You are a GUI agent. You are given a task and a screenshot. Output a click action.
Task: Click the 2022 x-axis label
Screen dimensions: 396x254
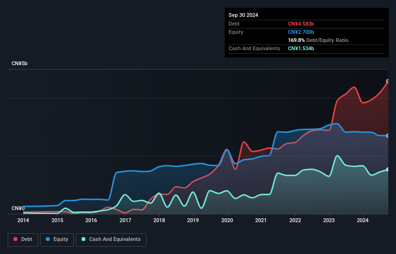(x=295, y=220)
